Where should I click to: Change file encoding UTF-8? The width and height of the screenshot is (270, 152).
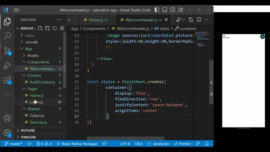(x=125, y=144)
